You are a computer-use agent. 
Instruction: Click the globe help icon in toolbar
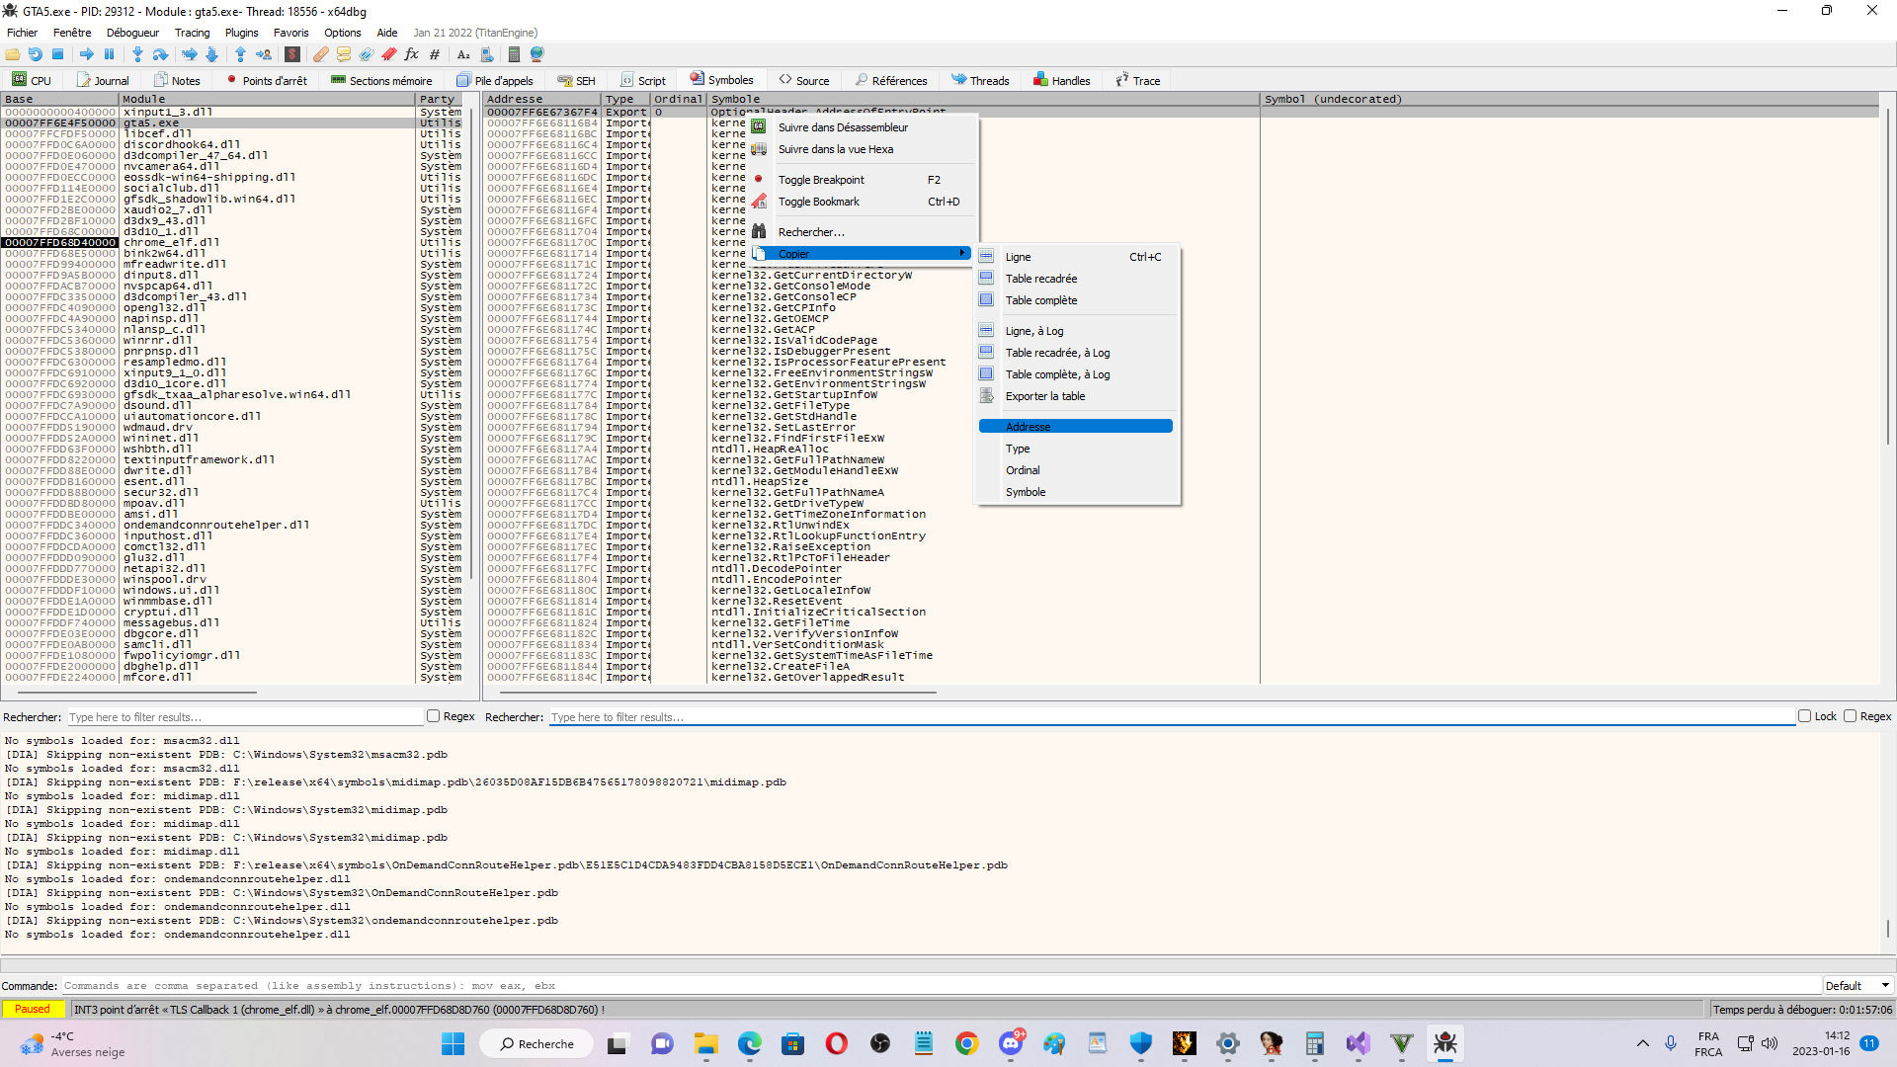coord(537,54)
